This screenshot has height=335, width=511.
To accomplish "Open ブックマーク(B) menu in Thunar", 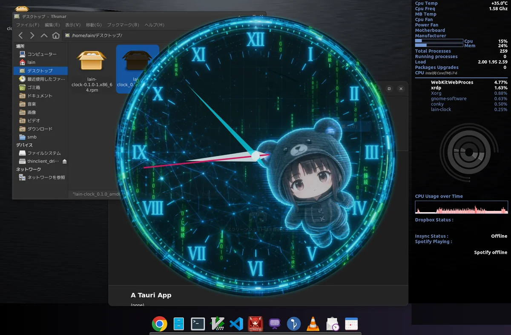I will (123, 25).
